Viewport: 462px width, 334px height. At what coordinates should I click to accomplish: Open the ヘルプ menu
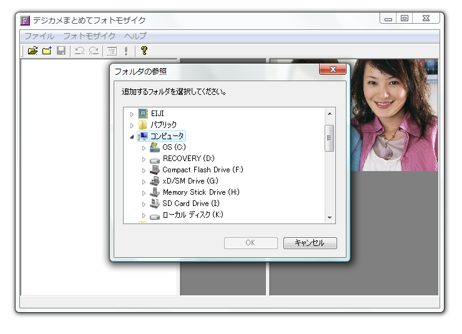click(135, 36)
